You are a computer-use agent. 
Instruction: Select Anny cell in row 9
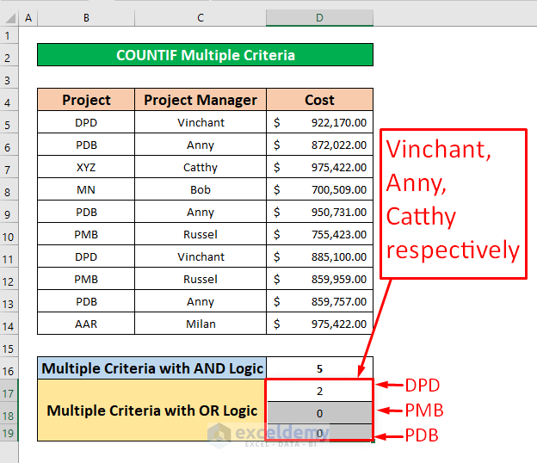[x=201, y=212]
